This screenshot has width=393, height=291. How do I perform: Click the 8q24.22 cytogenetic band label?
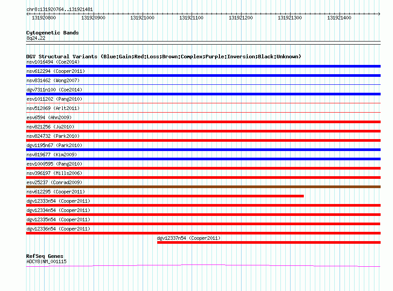[x=36, y=38]
